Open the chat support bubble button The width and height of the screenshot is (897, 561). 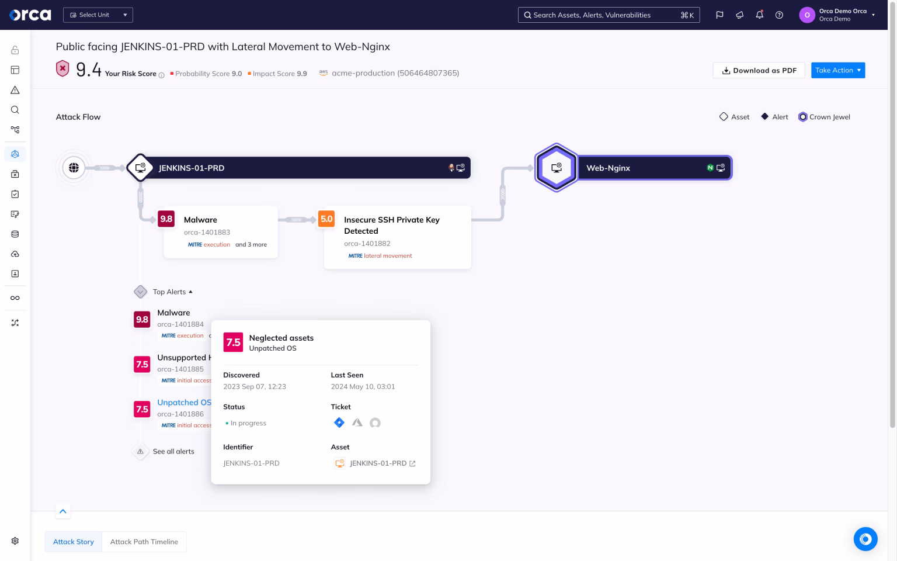click(865, 539)
